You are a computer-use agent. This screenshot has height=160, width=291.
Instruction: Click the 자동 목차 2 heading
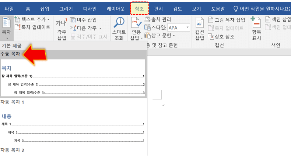click(x=12, y=150)
